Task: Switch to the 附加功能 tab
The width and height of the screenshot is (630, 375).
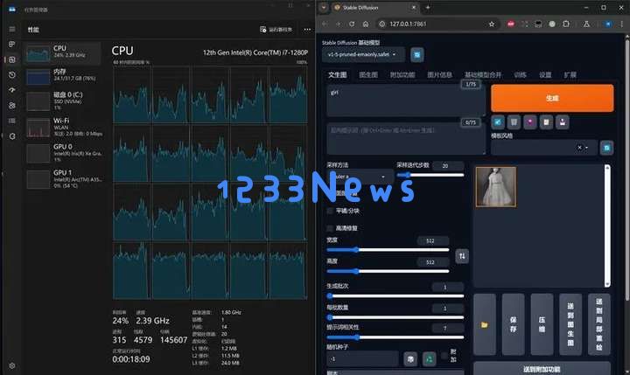Action: (x=402, y=75)
